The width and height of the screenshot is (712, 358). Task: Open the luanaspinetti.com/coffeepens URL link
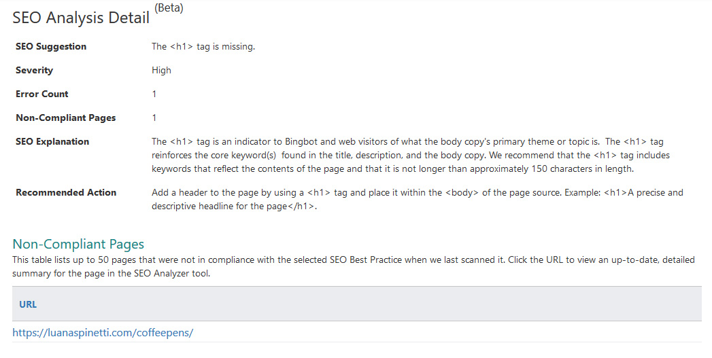103,333
